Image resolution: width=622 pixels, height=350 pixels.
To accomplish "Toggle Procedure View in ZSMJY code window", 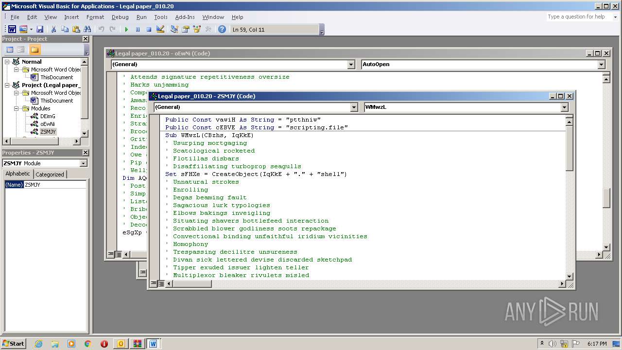I will click(x=154, y=283).
